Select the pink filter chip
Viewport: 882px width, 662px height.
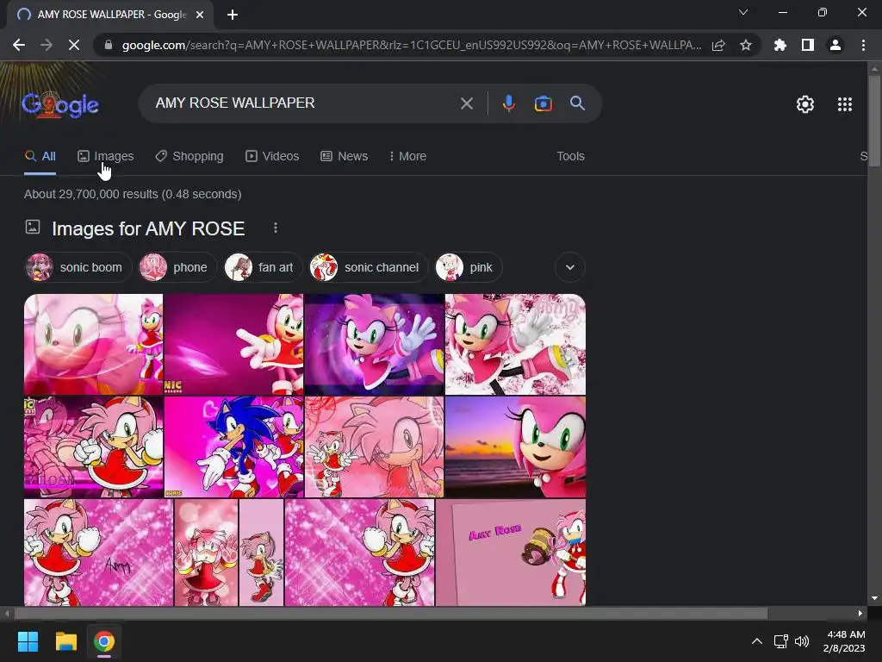pyautogui.click(x=468, y=267)
